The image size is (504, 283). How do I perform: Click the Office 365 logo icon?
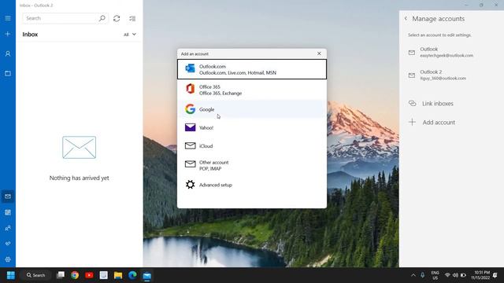click(x=190, y=89)
